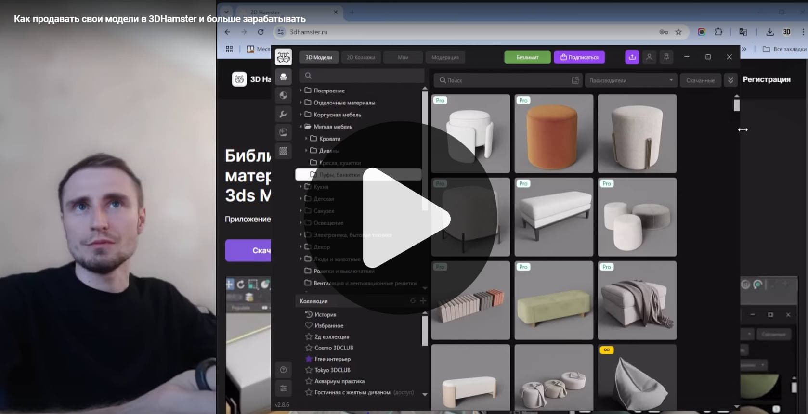Screen dimensions: 808x414
Task: Expand the Кровати subfolder
Action: (x=306, y=138)
